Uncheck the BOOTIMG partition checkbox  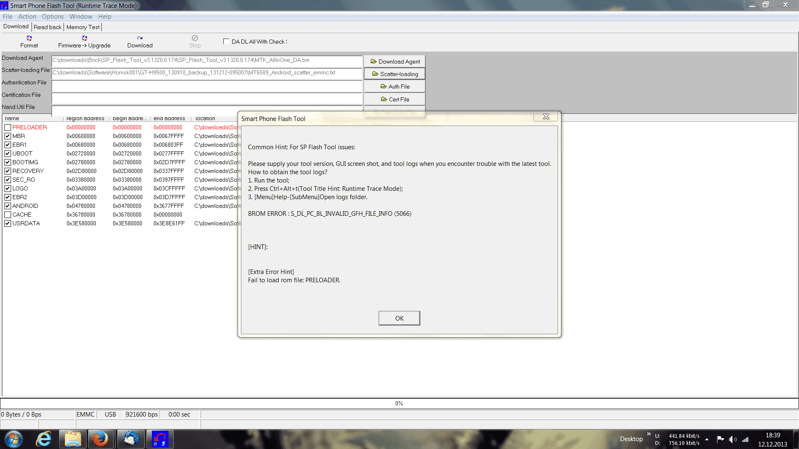[7, 163]
